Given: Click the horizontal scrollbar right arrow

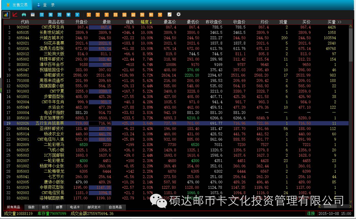Looking at the screenshot, I should [350, 207].
